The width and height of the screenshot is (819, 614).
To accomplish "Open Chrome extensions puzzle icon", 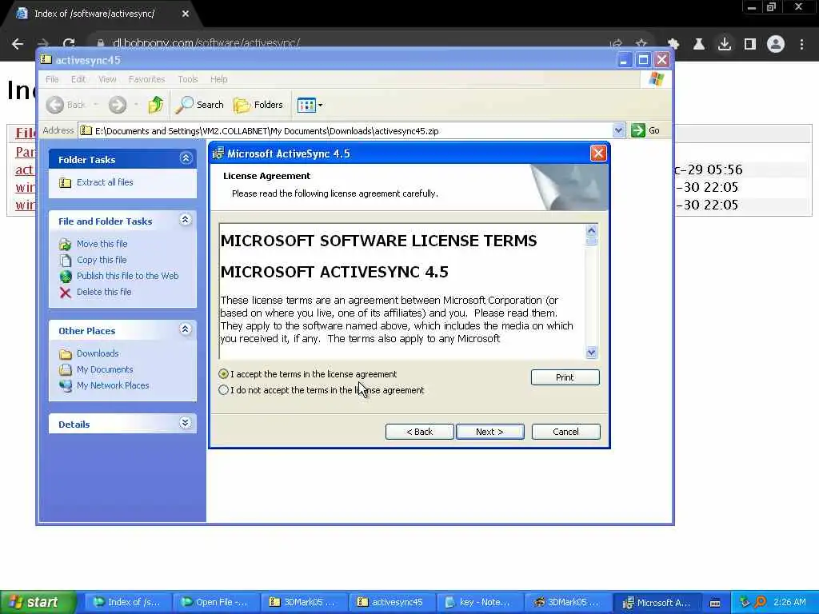I will 673,45.
